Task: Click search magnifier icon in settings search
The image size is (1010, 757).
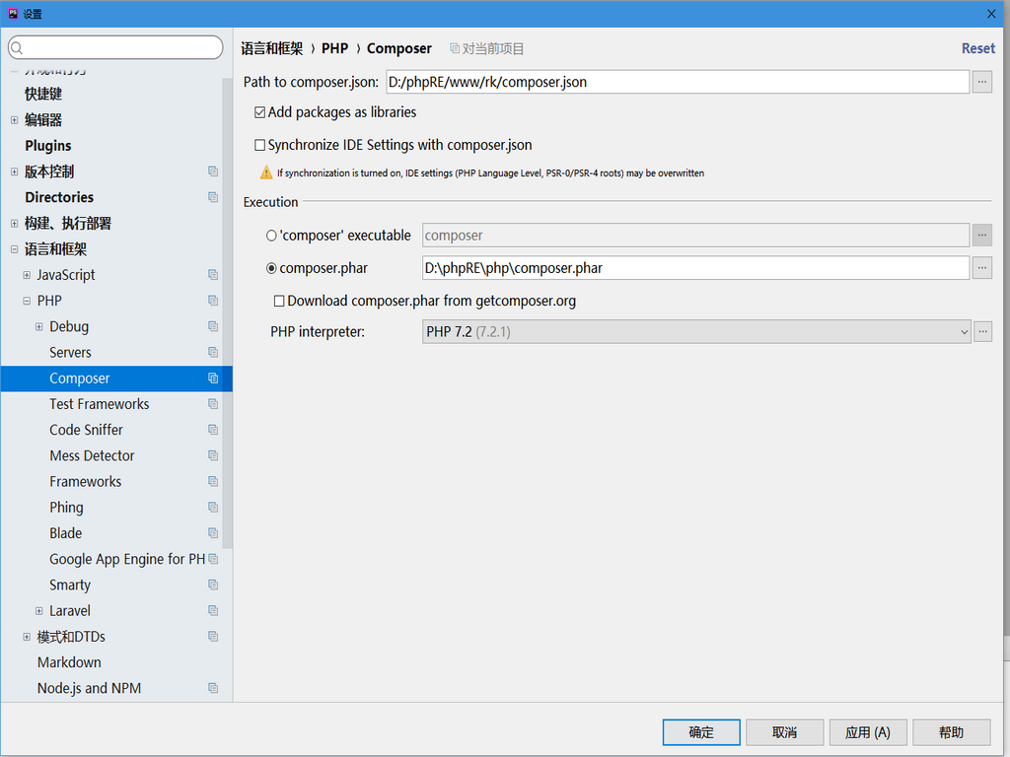Action: (x=18, y=48)
